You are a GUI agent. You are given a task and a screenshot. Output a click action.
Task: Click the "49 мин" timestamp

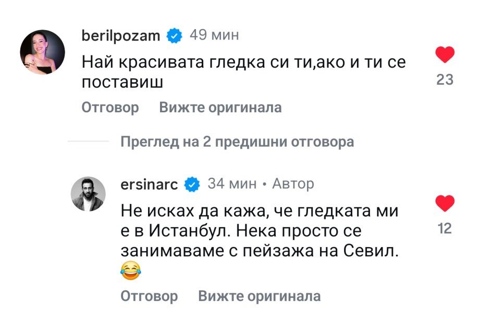[x=214, y=35]
